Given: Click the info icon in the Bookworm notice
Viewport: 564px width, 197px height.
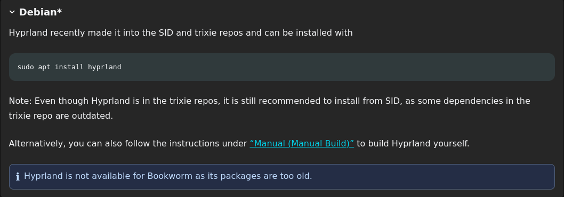Looking at the screenshot, I should [18, 177].
